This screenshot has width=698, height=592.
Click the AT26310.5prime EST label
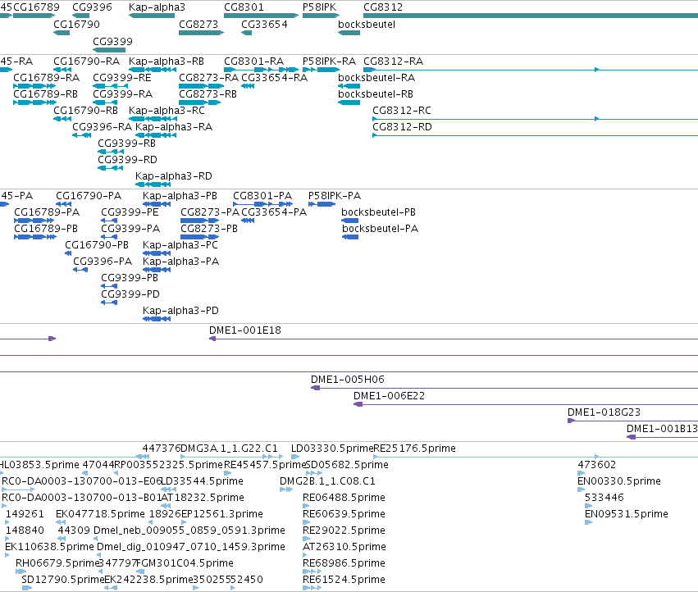[344, 547]
